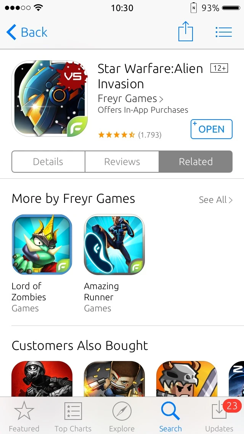Tap the blocky gunner game icon
The height and width of the screenshot is (434, 244).
[114, 379]
